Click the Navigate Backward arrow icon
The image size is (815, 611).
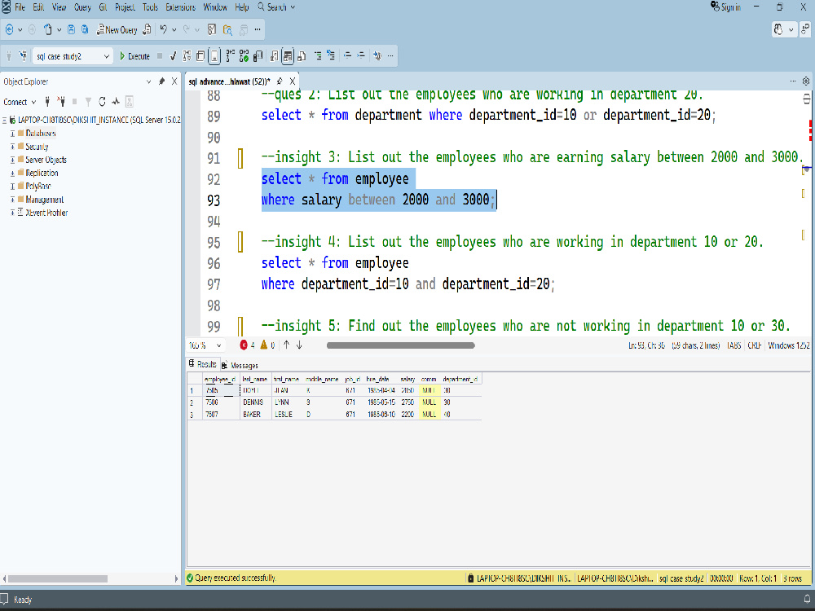tap(9, 29)
